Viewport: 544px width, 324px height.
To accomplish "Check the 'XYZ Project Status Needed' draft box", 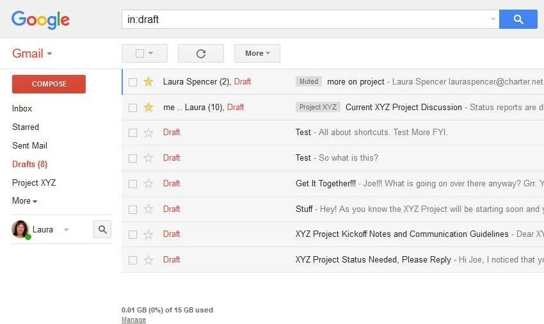I will coord(132,261).
